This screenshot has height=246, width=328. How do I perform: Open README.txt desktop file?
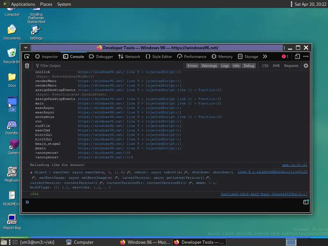[x=12, y=198]
